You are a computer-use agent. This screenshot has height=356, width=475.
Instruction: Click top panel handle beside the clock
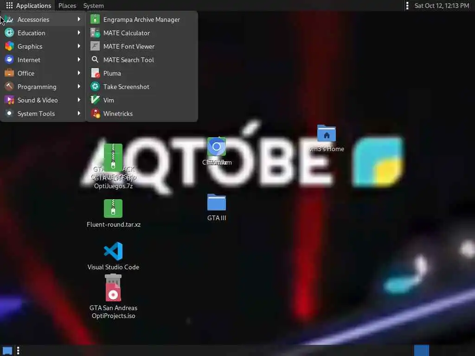coord(407,6)
